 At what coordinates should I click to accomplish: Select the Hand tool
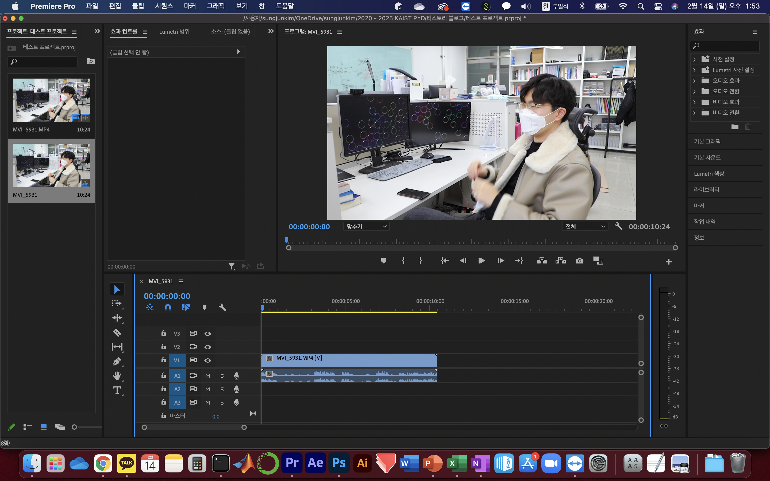pos(117,376)
